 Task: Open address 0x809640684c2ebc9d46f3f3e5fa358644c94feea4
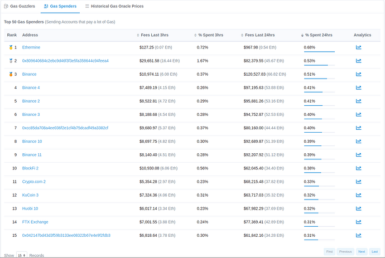point(65,61)
